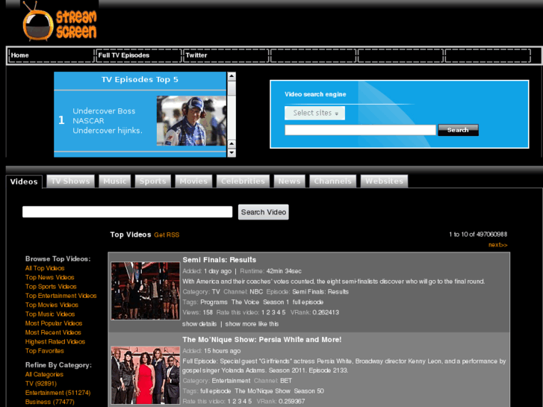Rate Semi Finals video 1
The image size is (543, 407).
263,312
